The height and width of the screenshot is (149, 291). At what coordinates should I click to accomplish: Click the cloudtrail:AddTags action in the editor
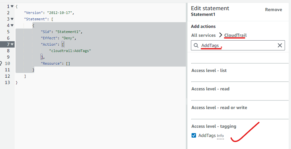pos(70,51)
